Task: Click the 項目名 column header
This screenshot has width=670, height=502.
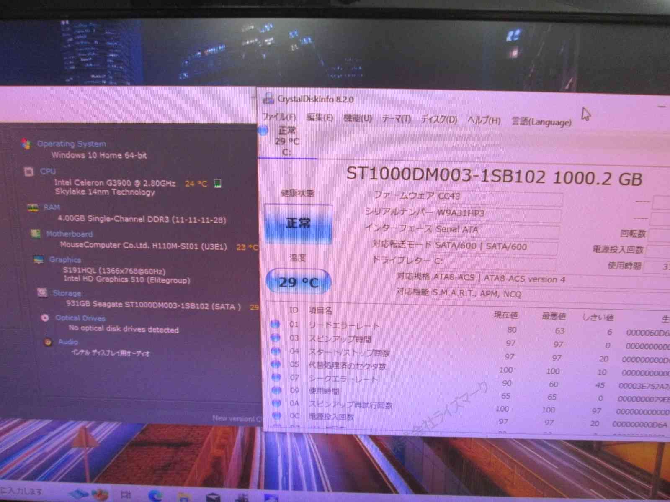Action: pos(320,310)
